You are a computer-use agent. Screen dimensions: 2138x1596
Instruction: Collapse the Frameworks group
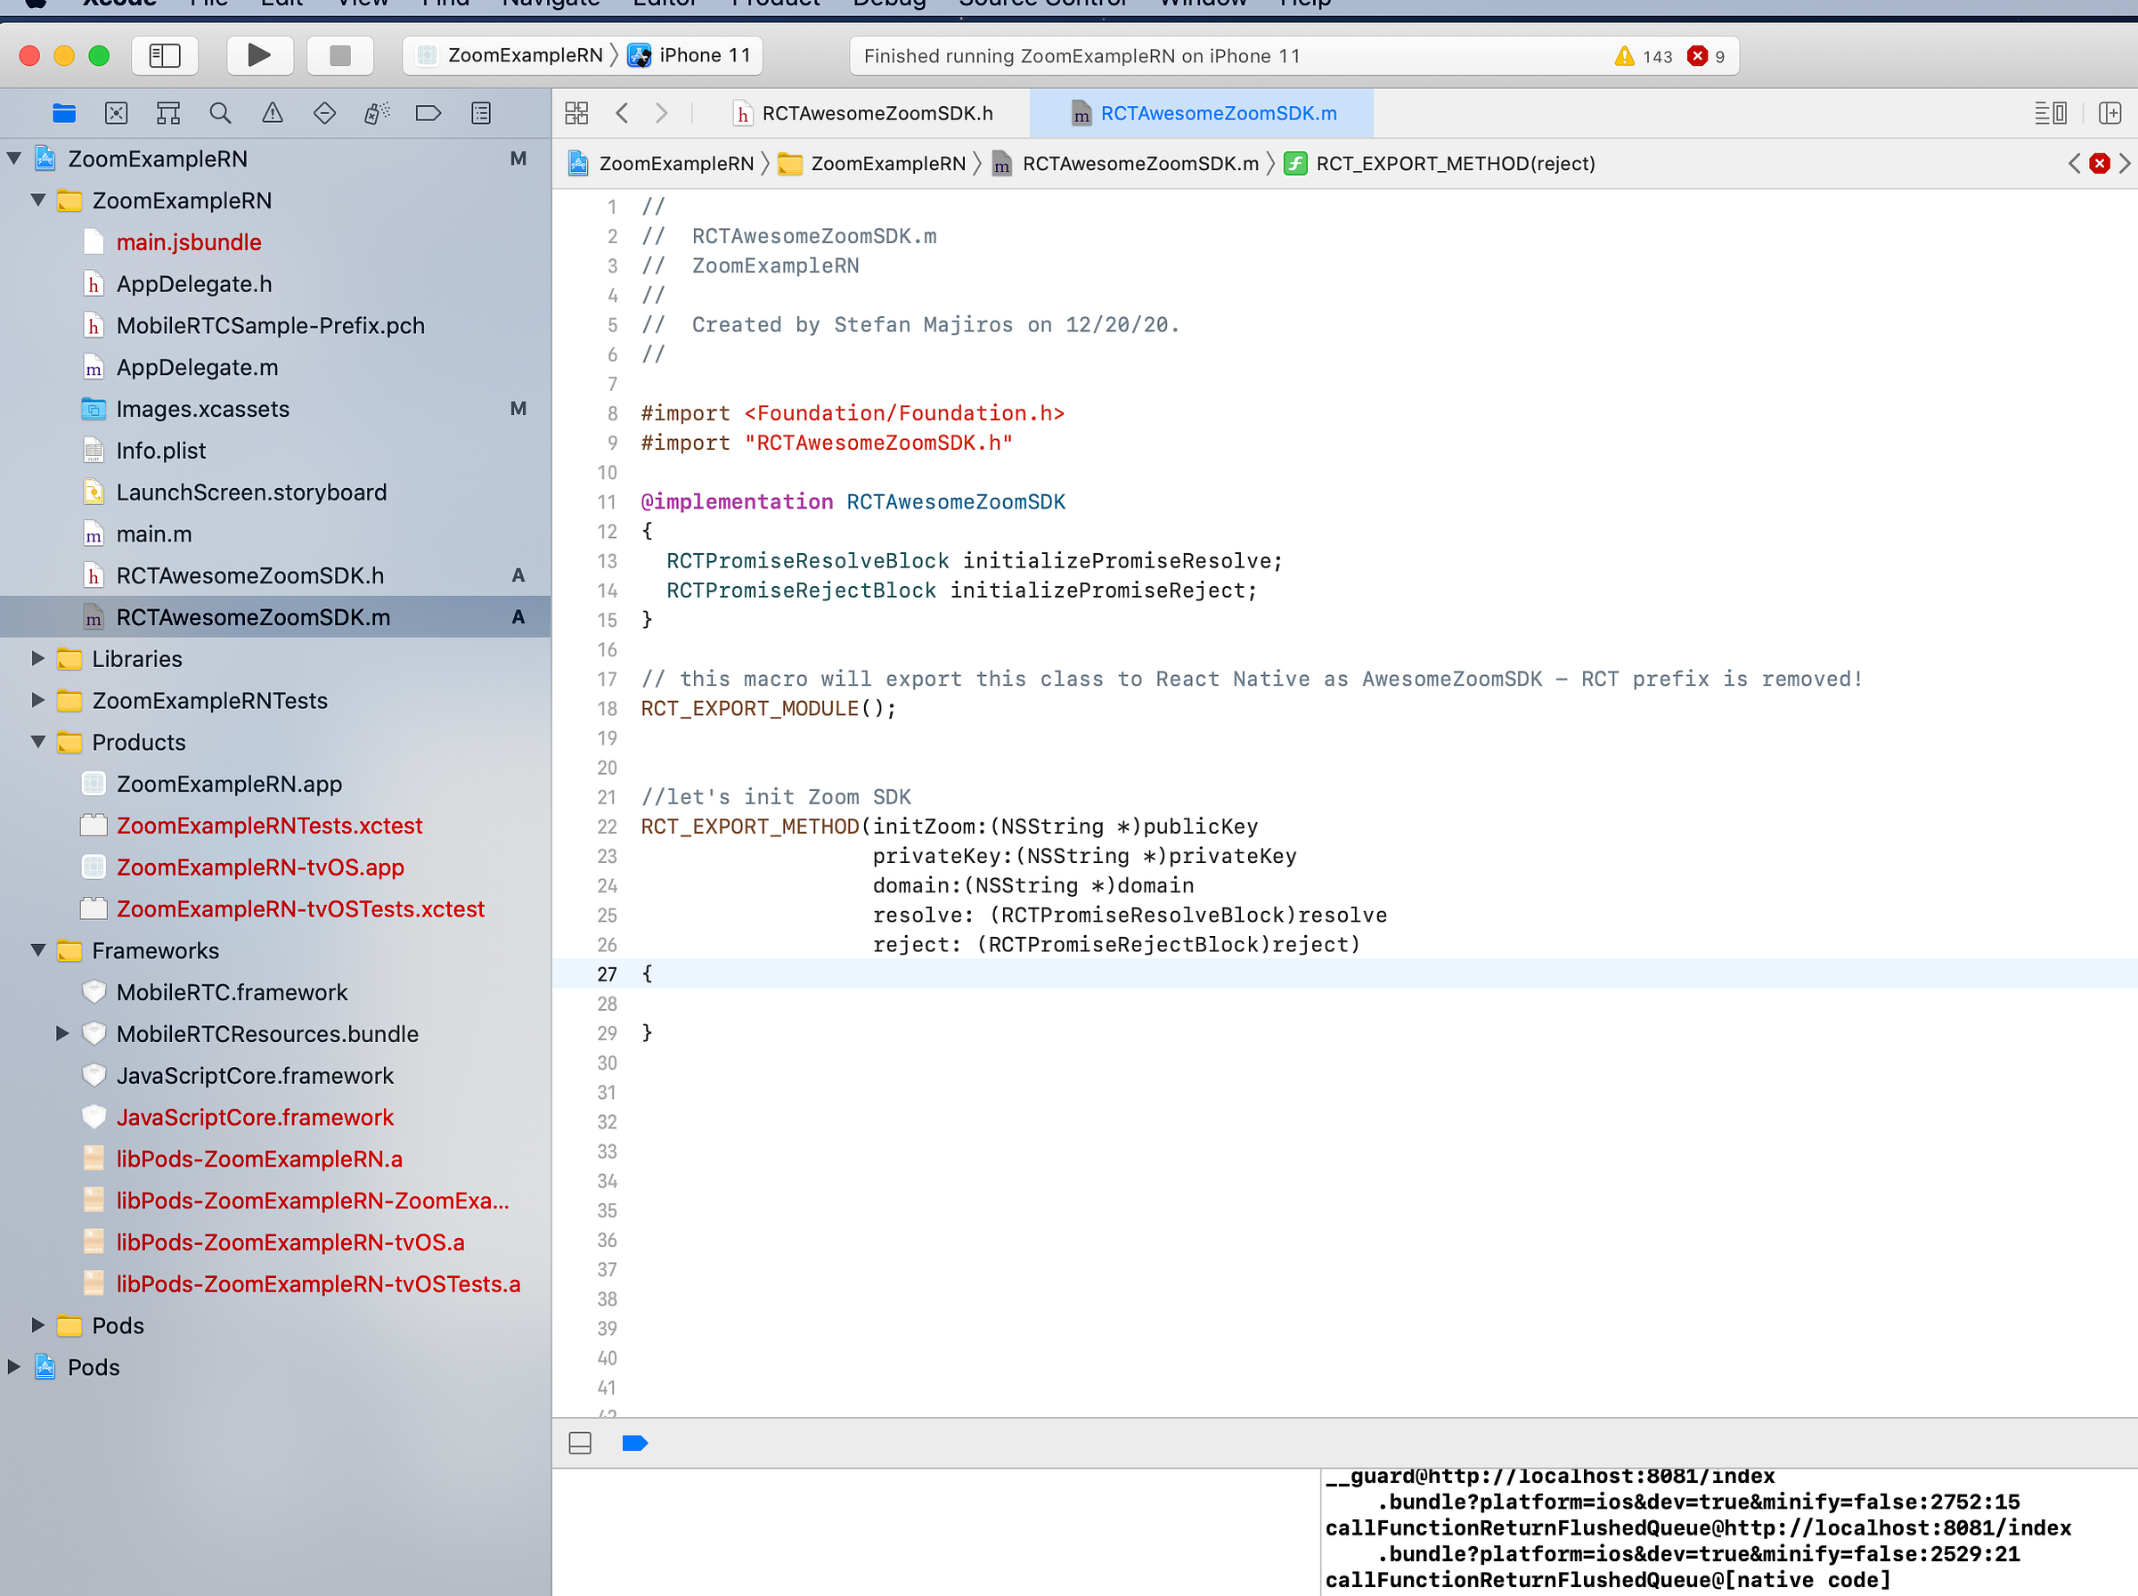click(37, 950)
